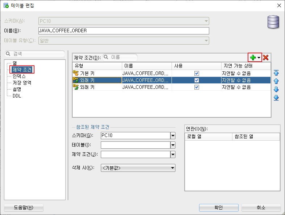This screenshot has height=215, width=285.
Task: Move selected constraint to the top
Action: click(x=276, y=73)
